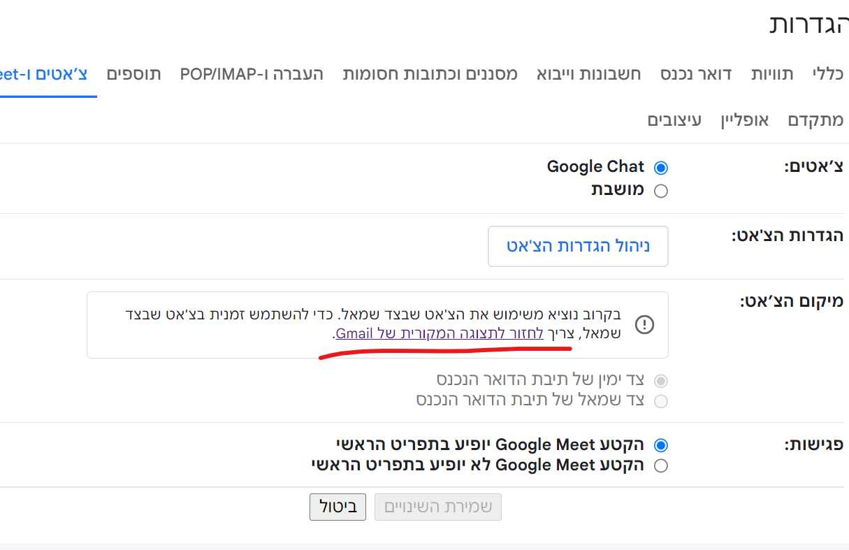Image resolution: width=849 pixels, height=550 pixels.
Task: Open the כללי (General) settings tab
Action: point(828,74)
